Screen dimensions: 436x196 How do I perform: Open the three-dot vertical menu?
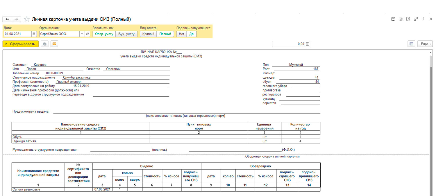[x=423, y=19]
